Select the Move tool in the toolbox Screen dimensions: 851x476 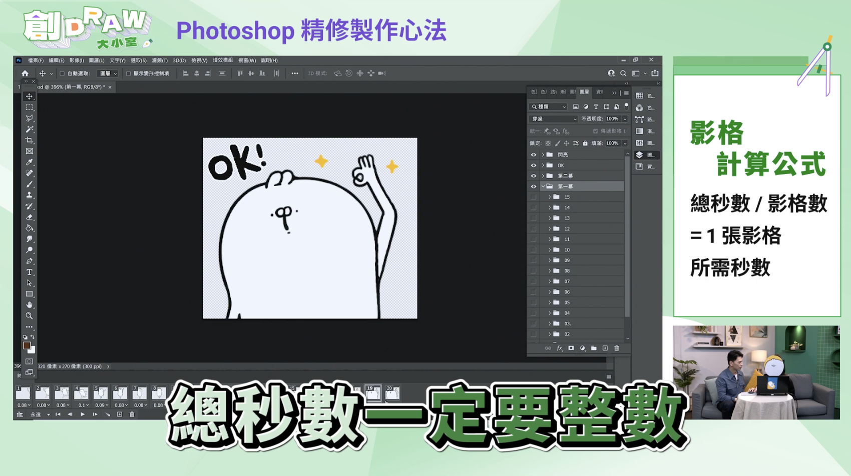click(x=30, y=96)
